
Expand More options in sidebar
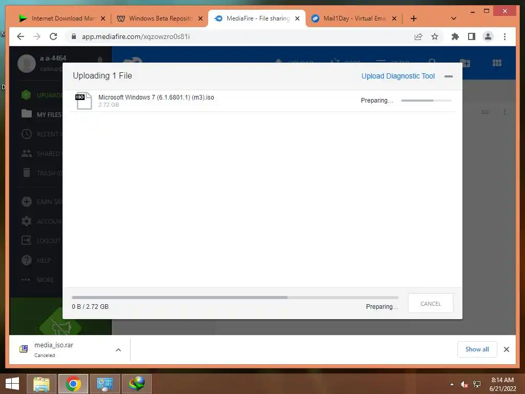coord(37,280)
